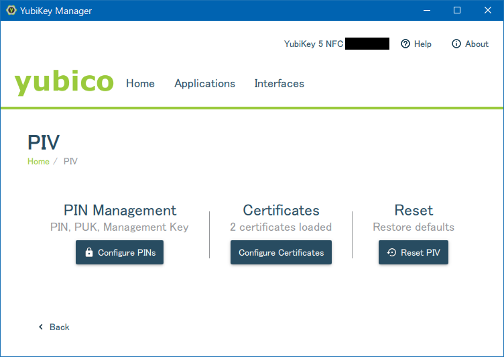Click 'PIN, PUK, Management Key' subtitle
The image size is (504, 357).
coord(119,227)
